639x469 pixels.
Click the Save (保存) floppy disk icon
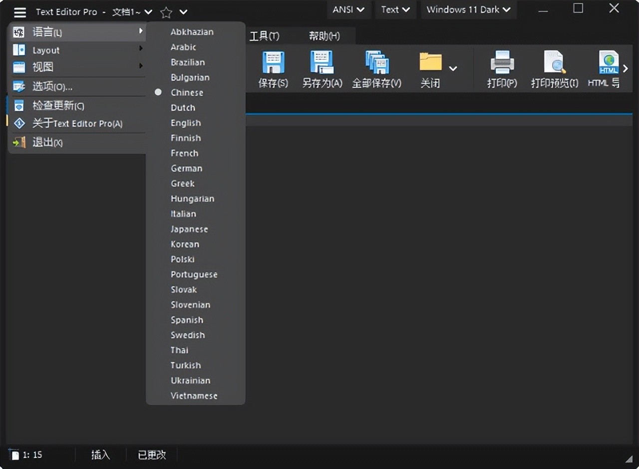click(273, 63)
